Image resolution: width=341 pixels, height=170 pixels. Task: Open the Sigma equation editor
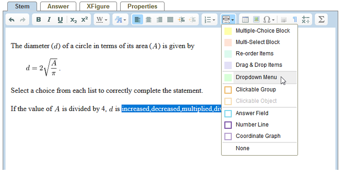click(321, 20)
